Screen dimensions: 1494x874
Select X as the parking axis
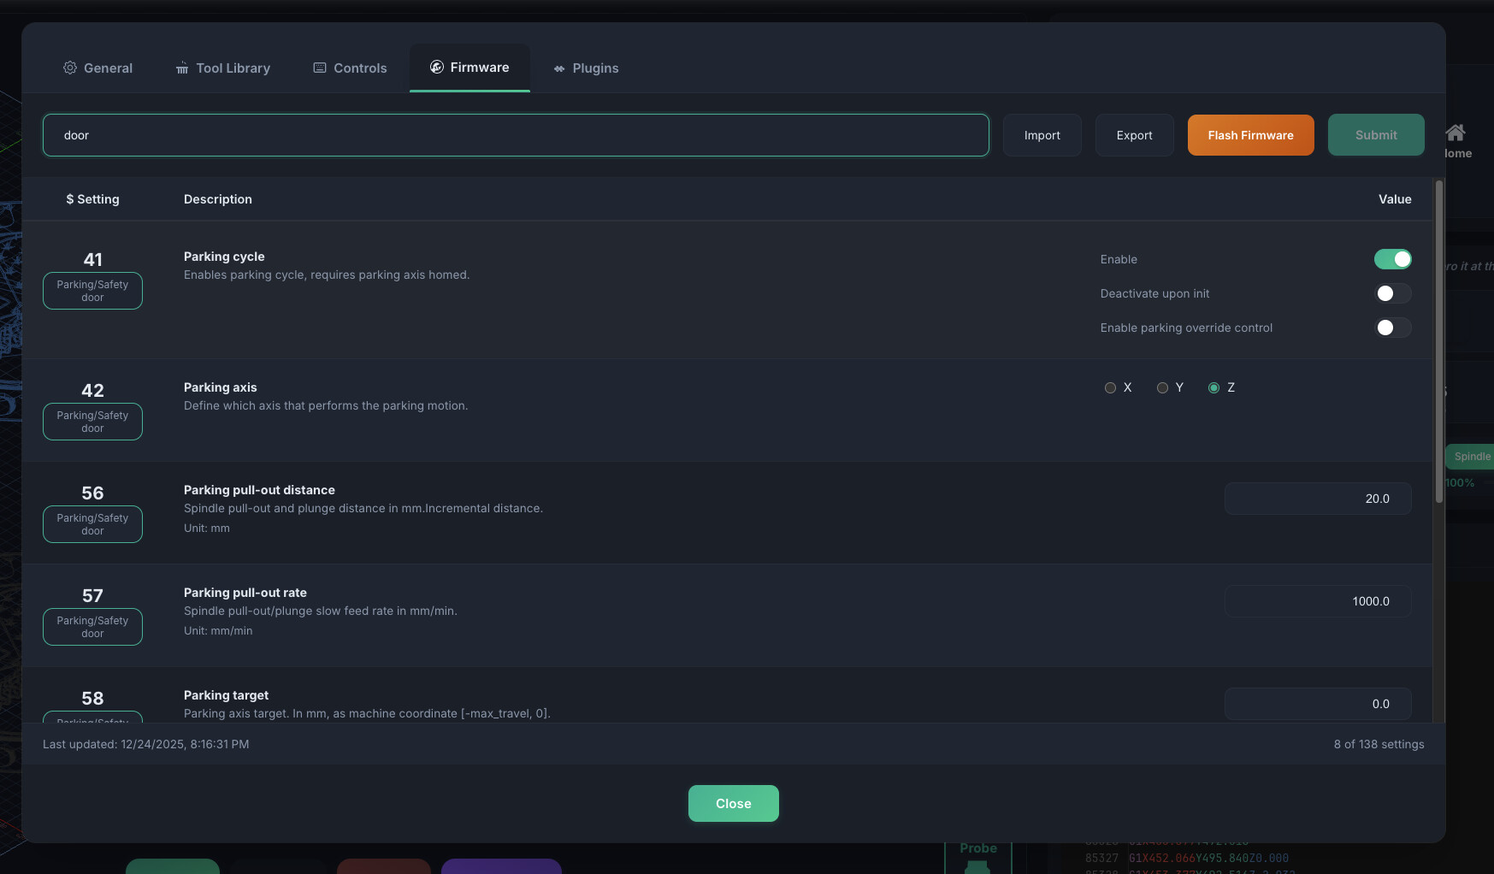(1110, 387)
